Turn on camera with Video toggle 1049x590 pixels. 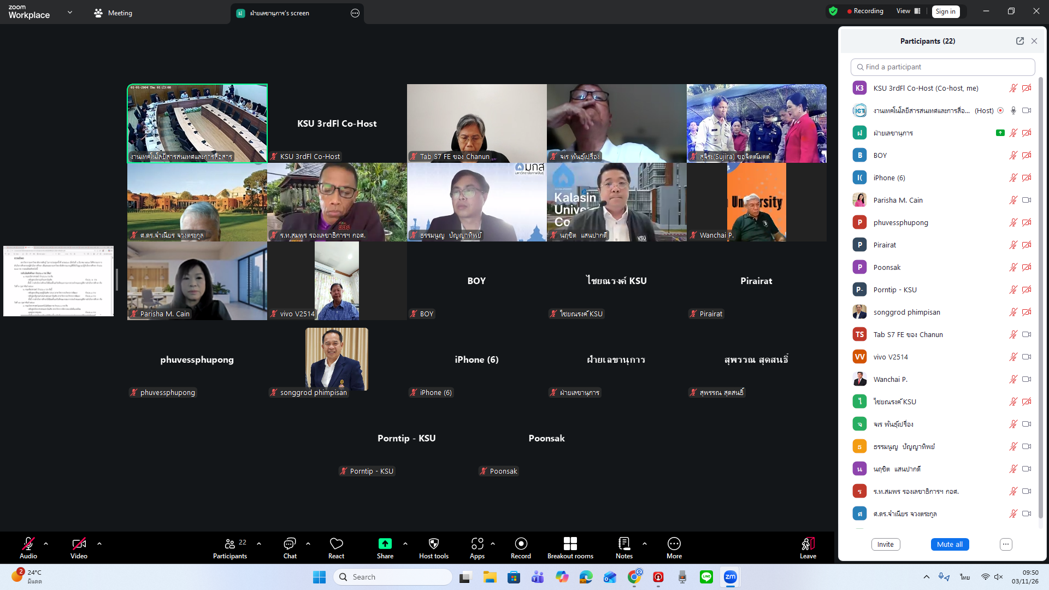pyautogui.click(x=79, y=544)
